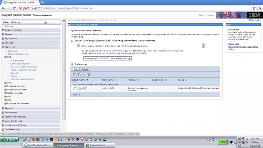Select the MyQCF row checkbox
This screenshot has width=263, height=148.
pos(75,89)
